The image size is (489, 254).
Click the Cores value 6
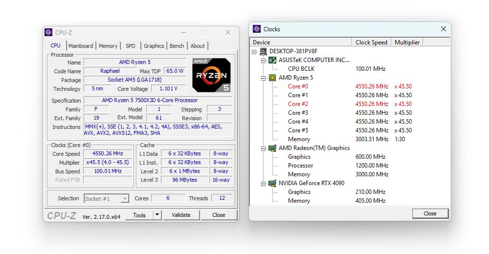168,198
